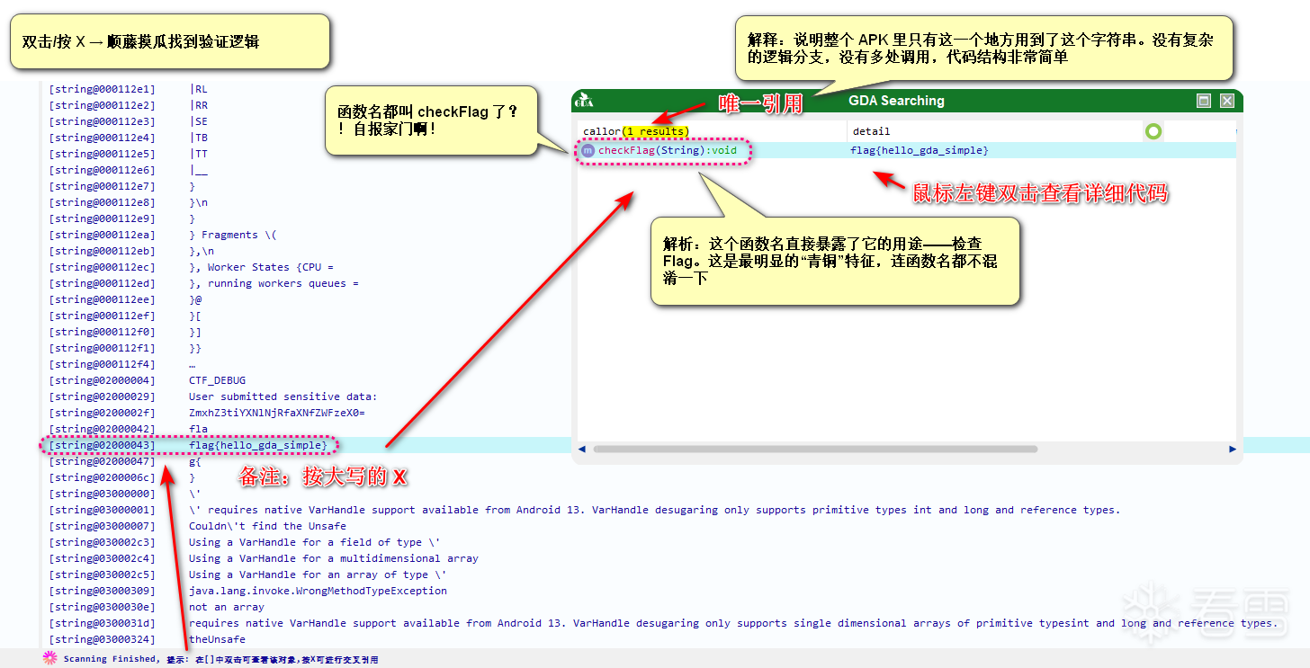Viewport: 1310px width, 668px height.
Task: Click the horizontal scrollbar thumb in GDA Searching
Action: [x=815, y=449]
